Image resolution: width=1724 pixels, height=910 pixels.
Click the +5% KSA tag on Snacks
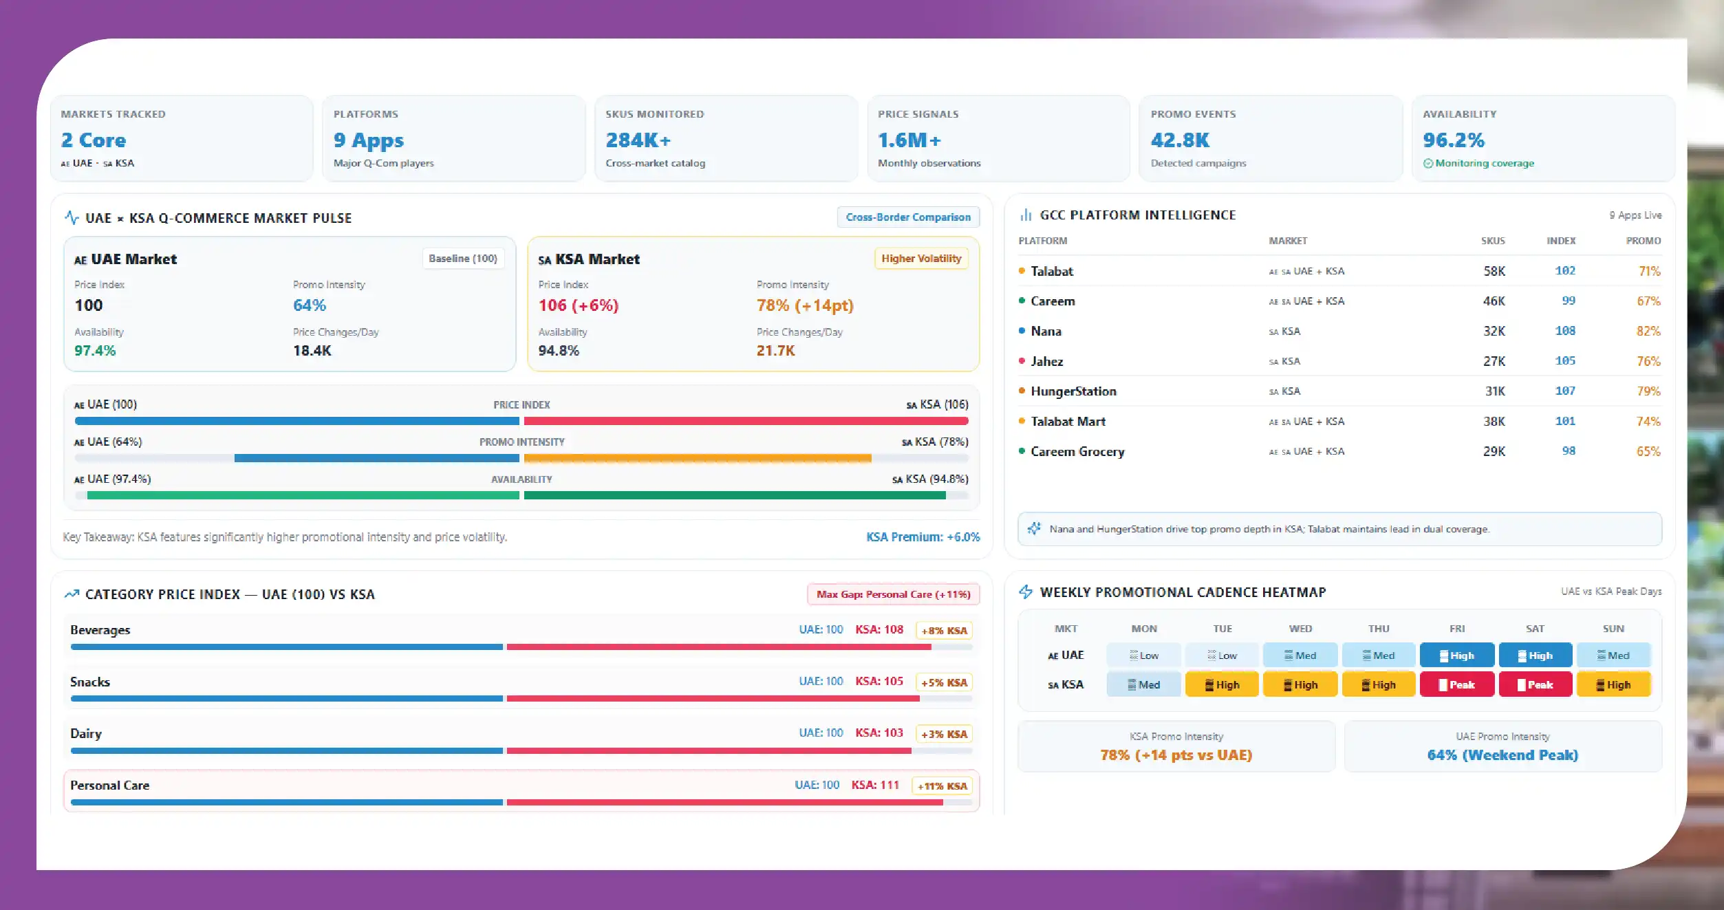pos(944,682)
